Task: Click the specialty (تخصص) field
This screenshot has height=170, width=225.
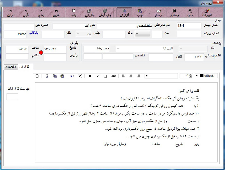Action: click(x=118, y=56)
